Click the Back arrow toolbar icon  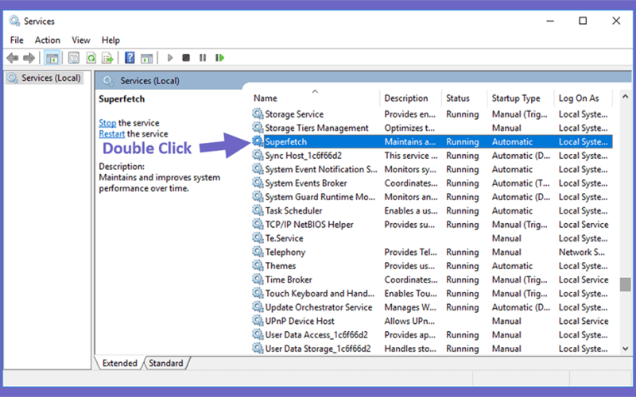13,58
